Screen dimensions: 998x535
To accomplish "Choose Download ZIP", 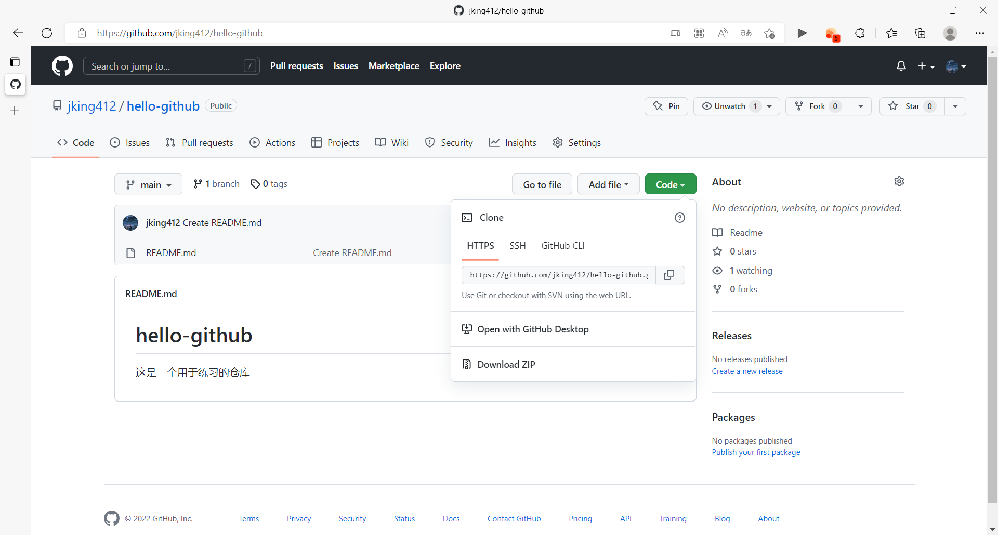I will (573, 364).
